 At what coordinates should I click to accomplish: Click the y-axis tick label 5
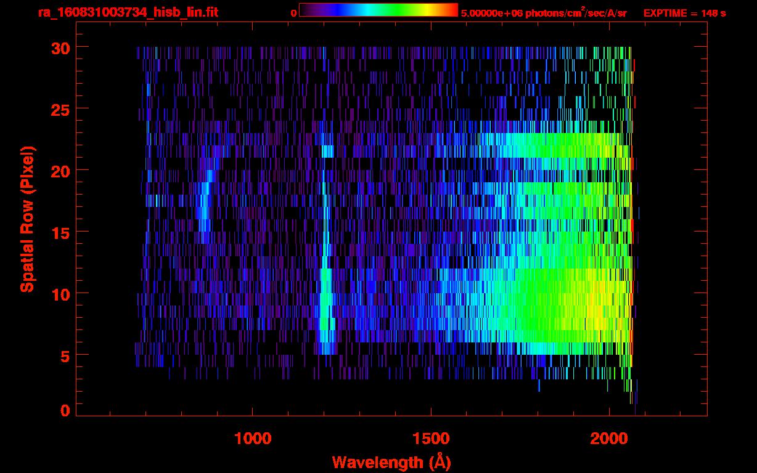[x=66, y=355]
